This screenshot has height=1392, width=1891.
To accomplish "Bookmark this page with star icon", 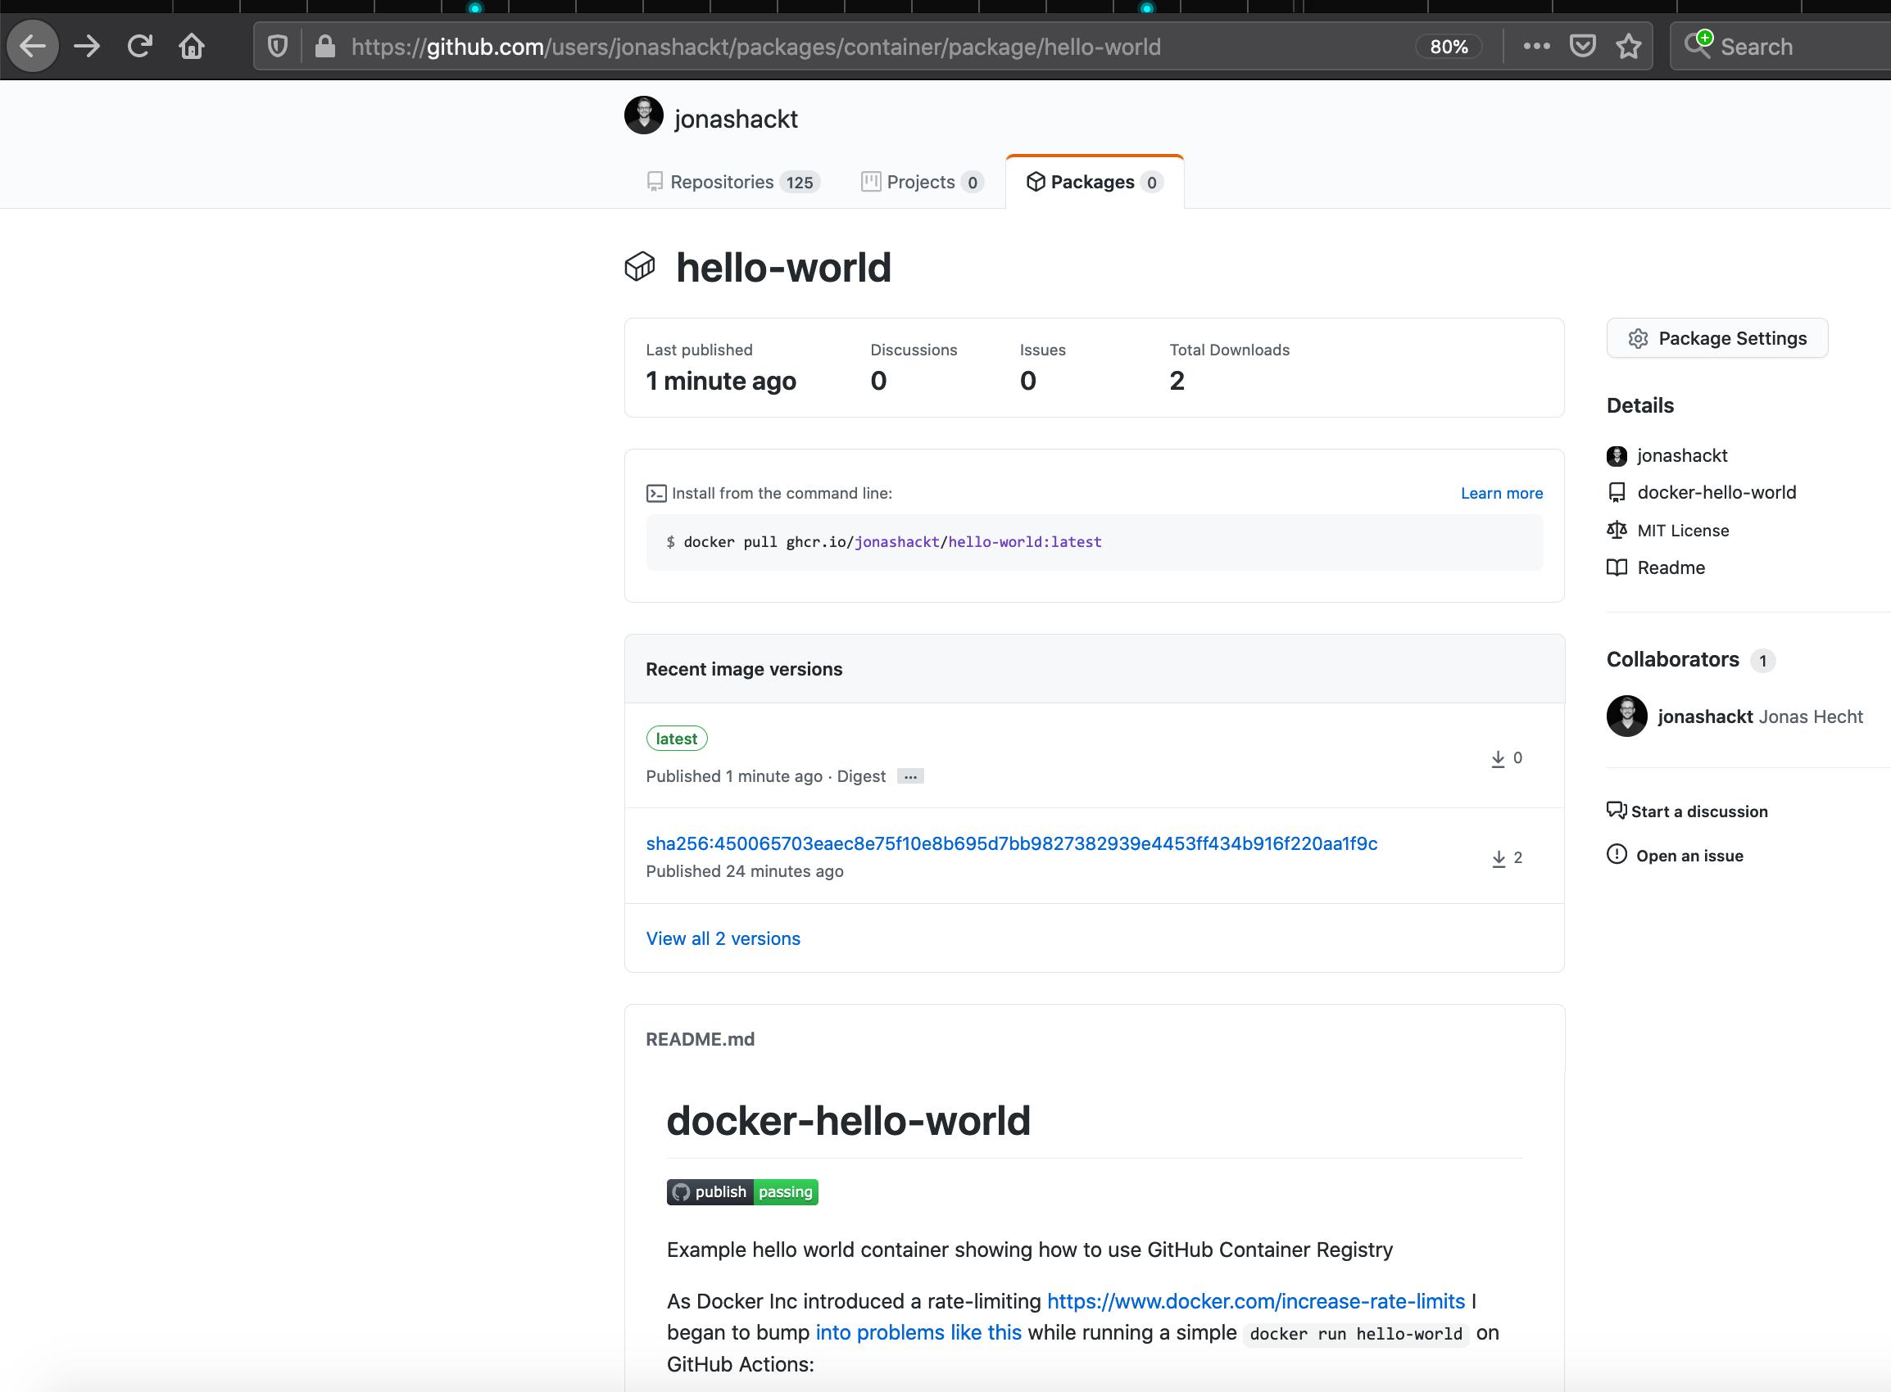I will tap(1628, 47).
